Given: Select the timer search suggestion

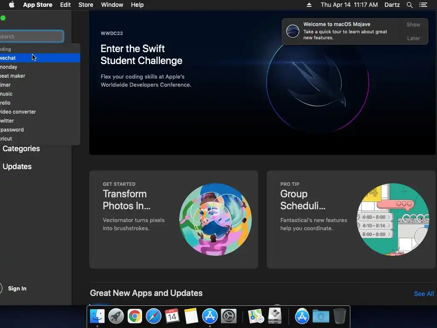Looking at the screenshot, I should [x=40, y=85].
